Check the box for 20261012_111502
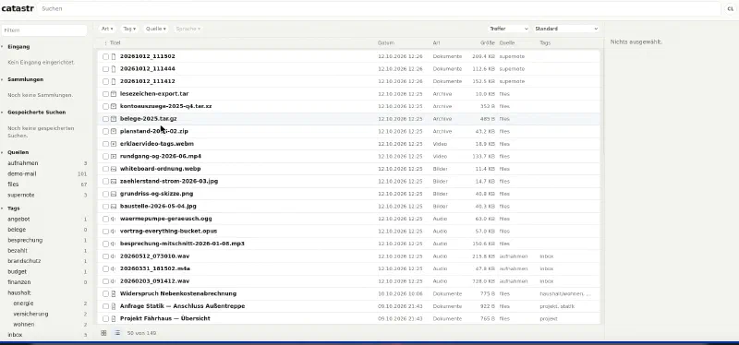This screenshot has height=345, width=739. tap(105, 56)
